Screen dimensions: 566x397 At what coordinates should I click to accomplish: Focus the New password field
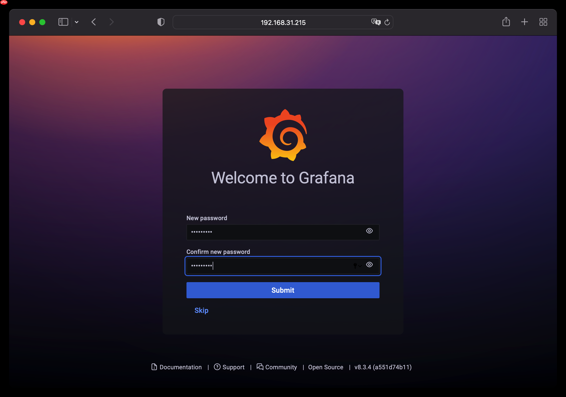[283, 232]
